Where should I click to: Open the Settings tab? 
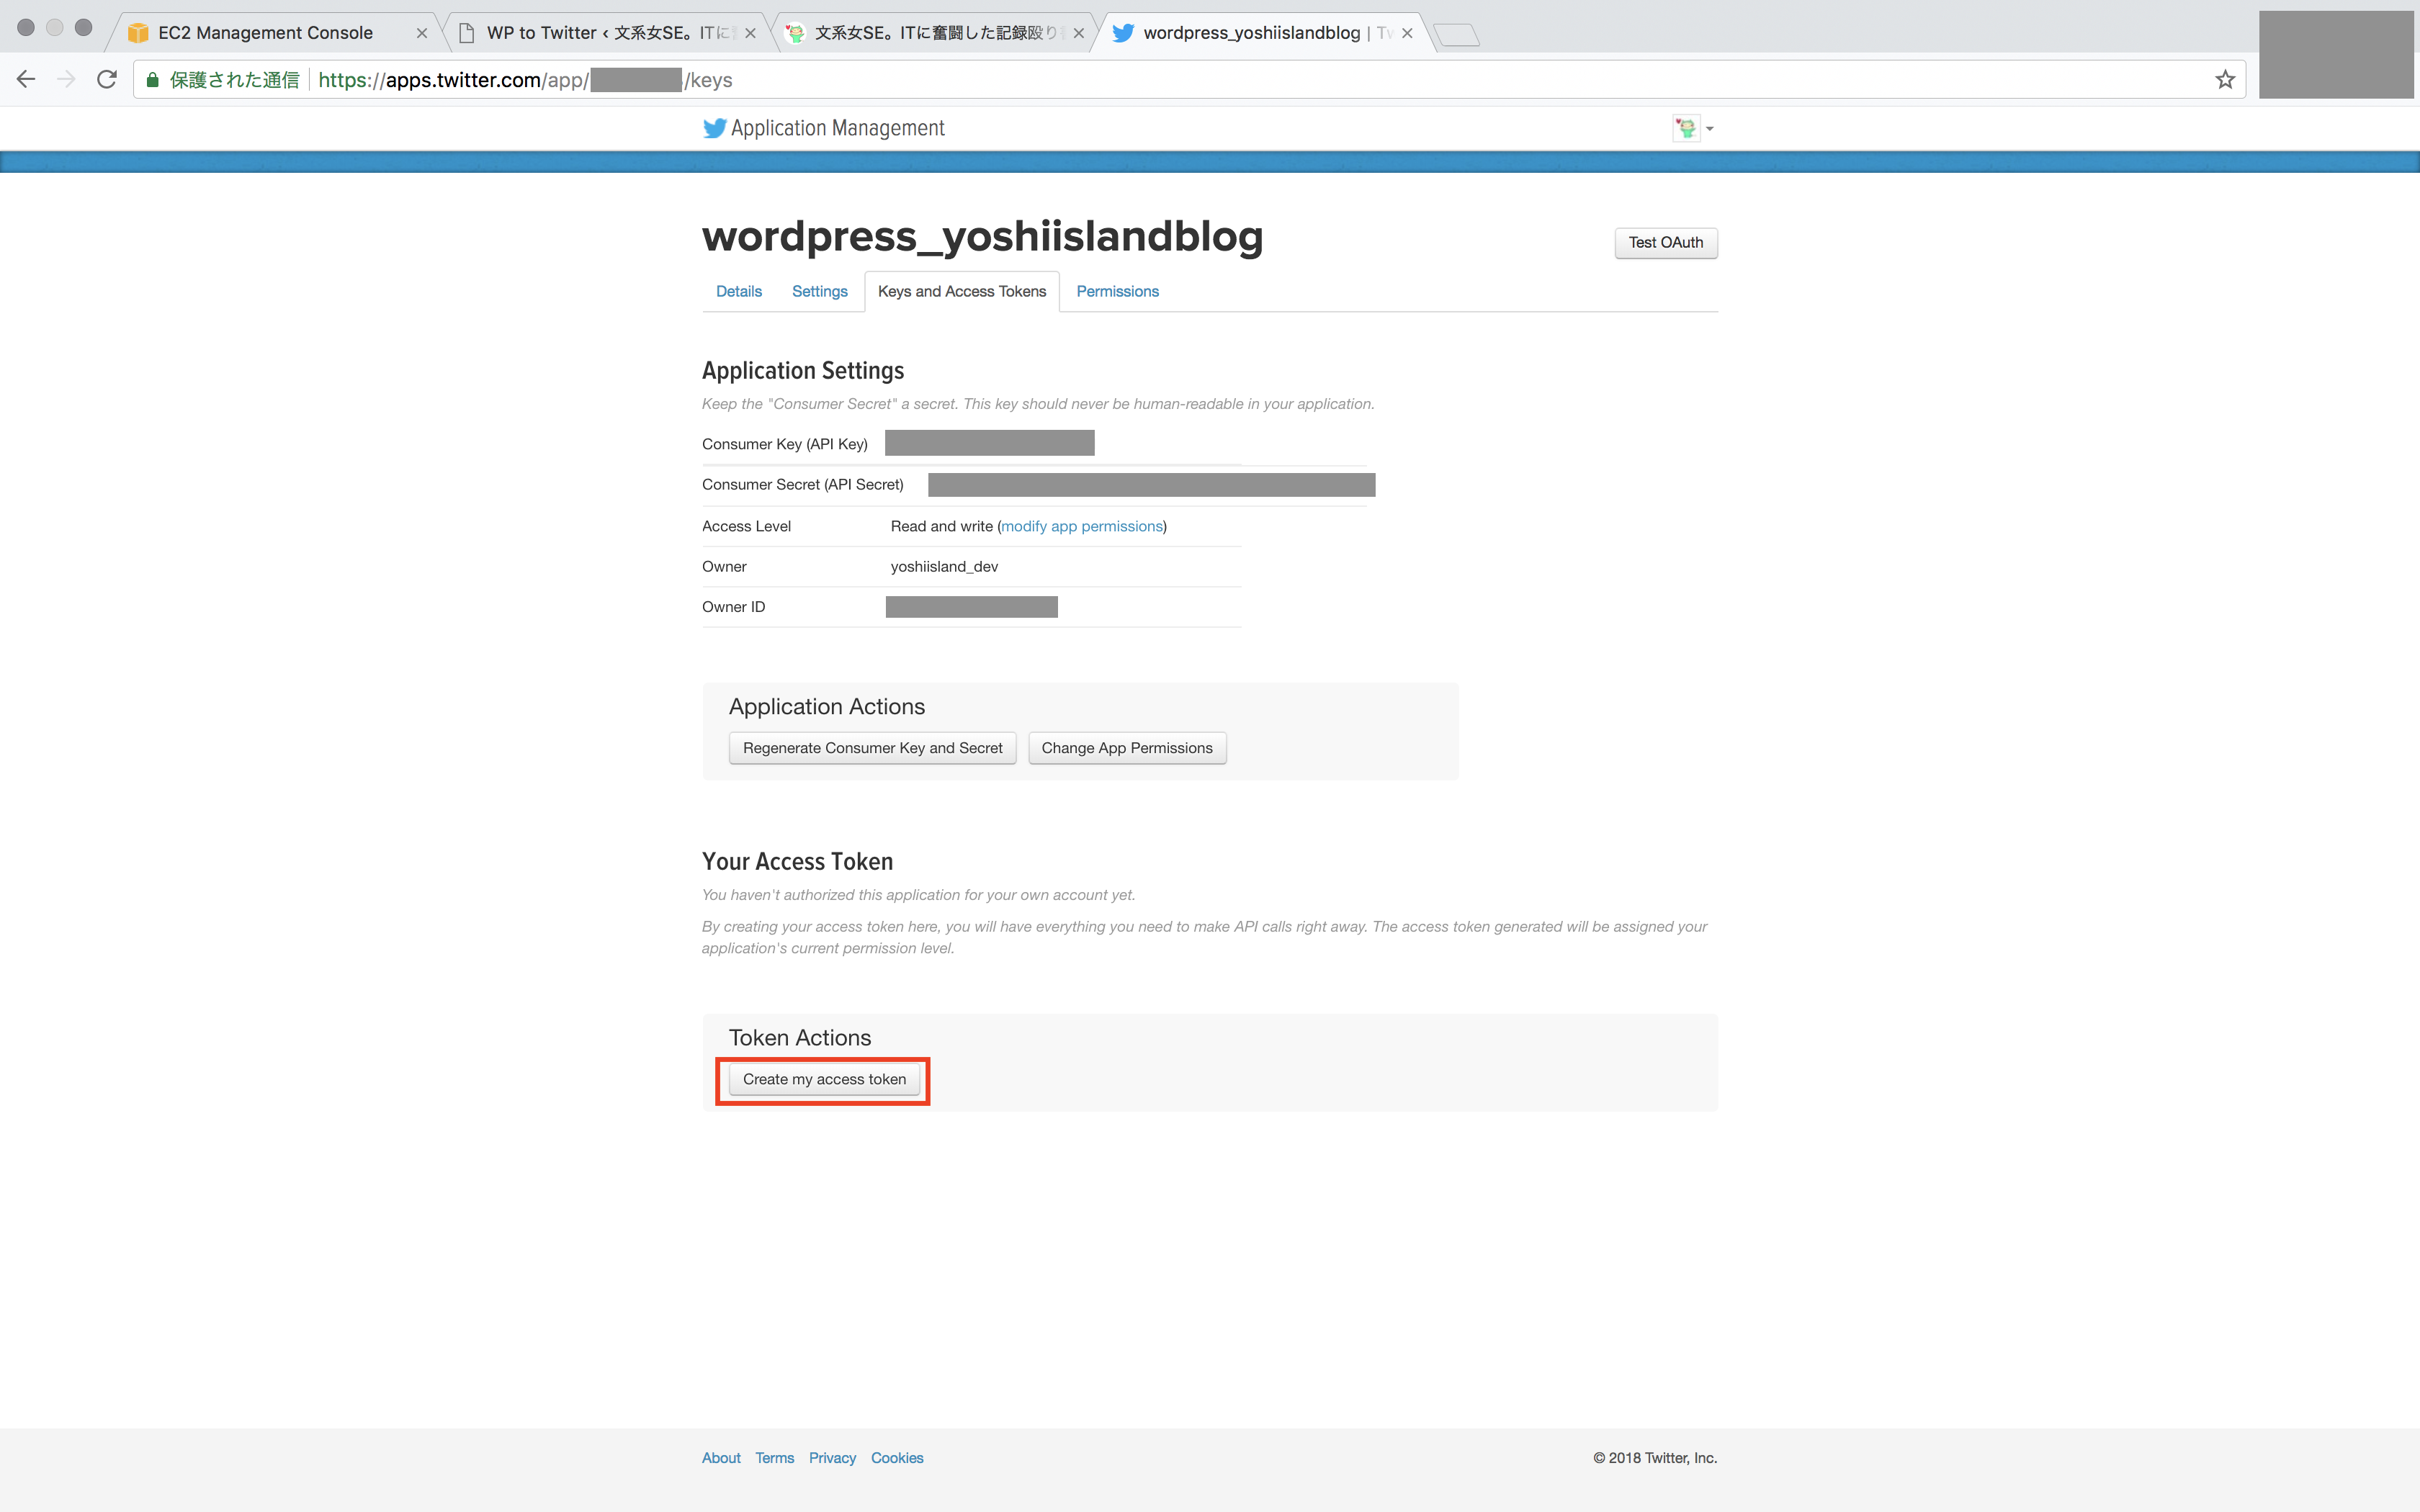(819, 291)
